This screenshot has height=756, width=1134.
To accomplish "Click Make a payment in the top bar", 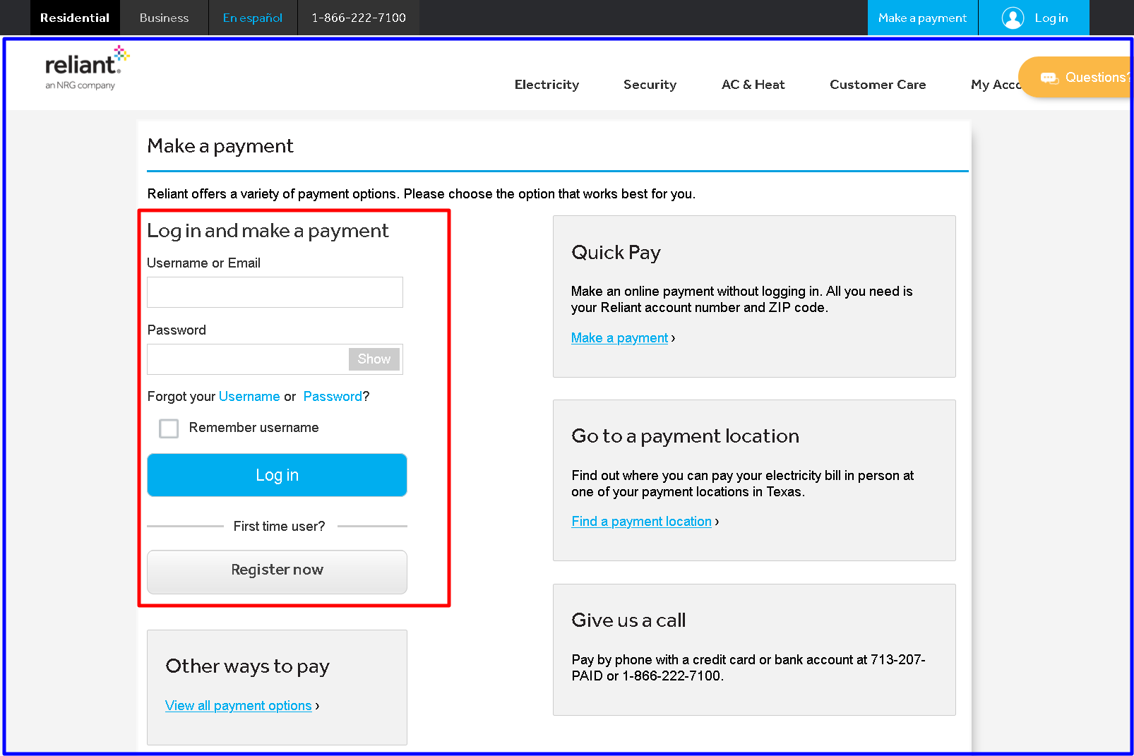I will click(922, 18).
